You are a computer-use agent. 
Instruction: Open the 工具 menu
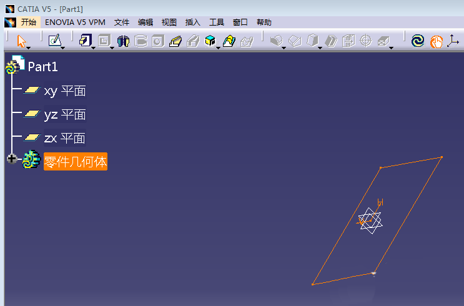click(217, 22)
